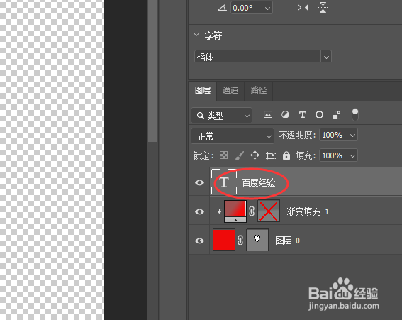Click the 填充 100% value field

click(333, 155)
